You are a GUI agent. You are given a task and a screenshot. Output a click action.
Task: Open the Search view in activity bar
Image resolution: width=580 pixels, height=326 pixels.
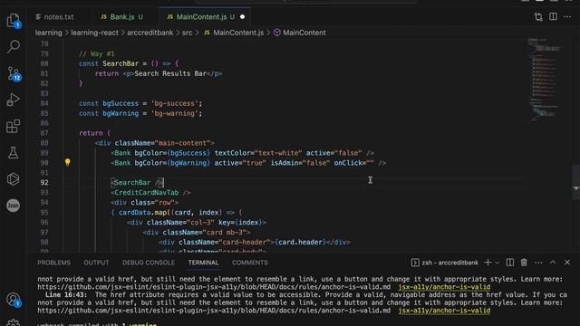[14, 46]
